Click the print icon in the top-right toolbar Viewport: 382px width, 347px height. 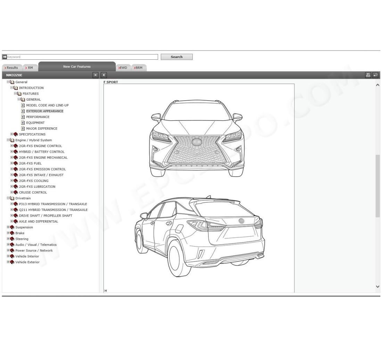coord(367,75)
